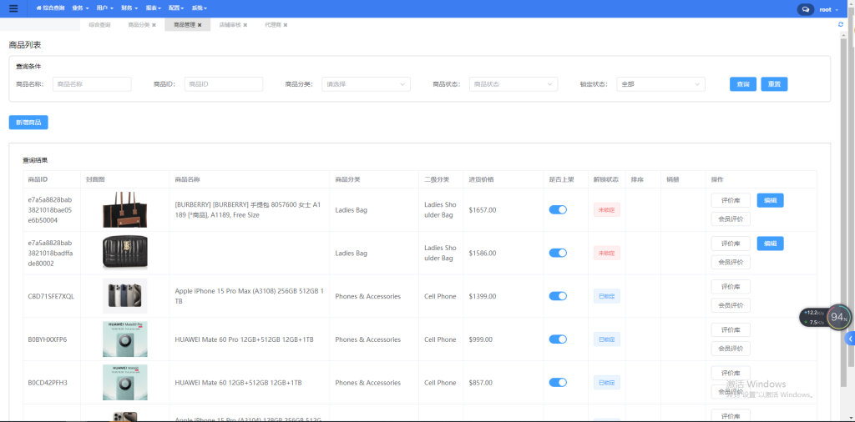Screen dimensions: 855x422
Task: Click the 已锁定 tag in the $1399.00 row
Action: [x=607, y=296]
